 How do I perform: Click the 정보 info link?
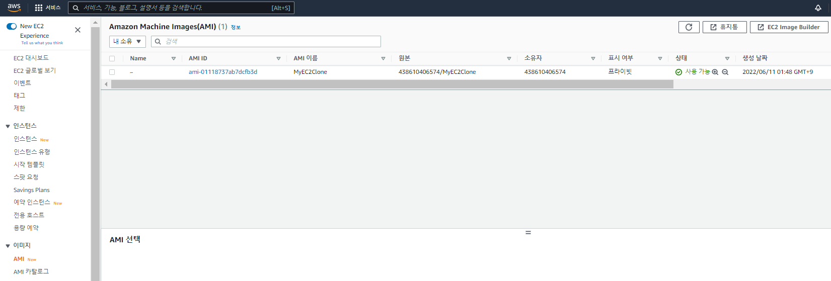point(236,27)
